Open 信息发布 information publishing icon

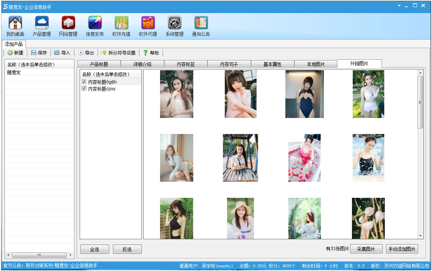pos(95,23)
